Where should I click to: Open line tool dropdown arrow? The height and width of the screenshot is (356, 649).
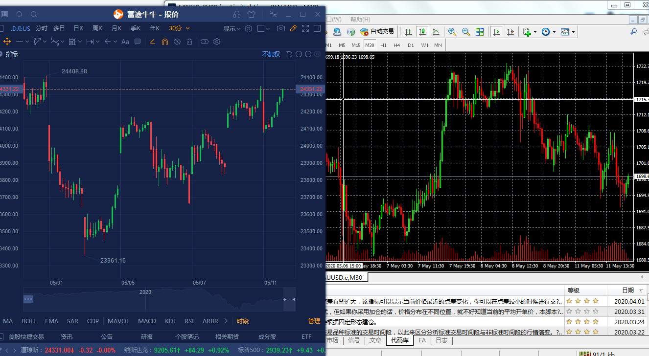[27, 42]
